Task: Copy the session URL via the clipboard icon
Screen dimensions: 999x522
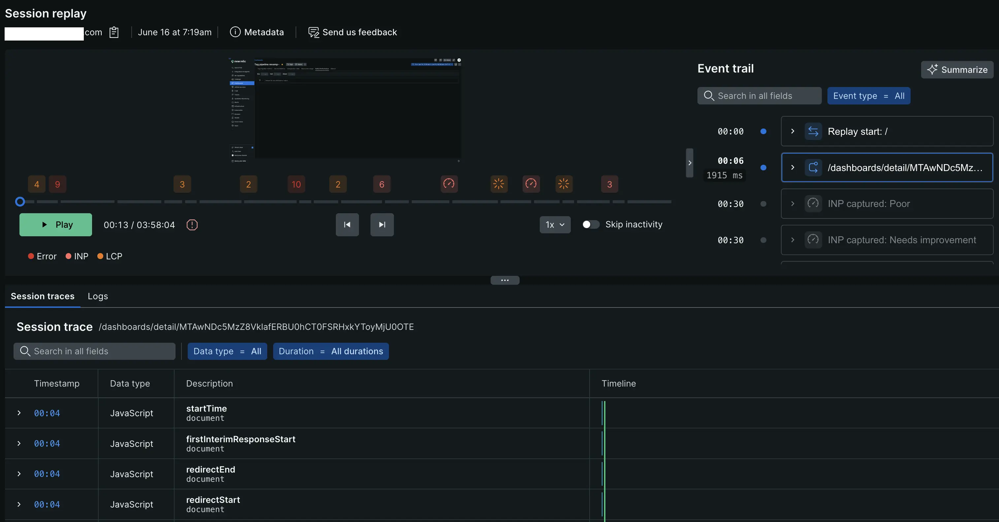Action: click(x=113, y=32)
